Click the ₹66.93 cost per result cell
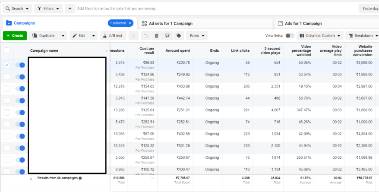 (148, 63)
